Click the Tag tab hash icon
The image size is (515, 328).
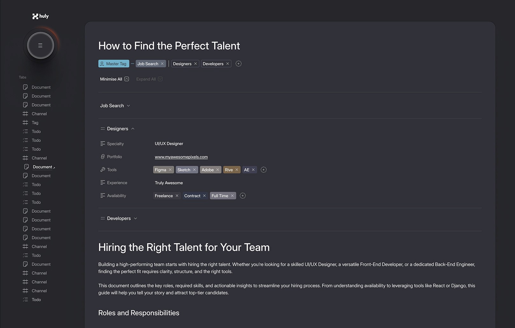pyautogui.click(x=25, y=123)
